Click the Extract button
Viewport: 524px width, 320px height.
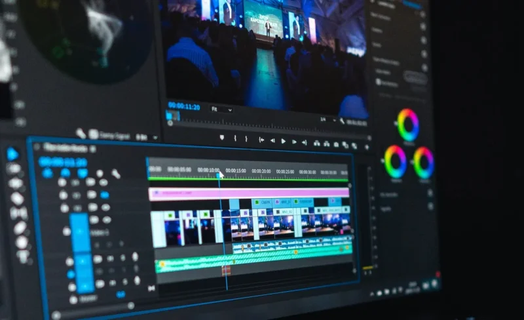coord(326,144)
